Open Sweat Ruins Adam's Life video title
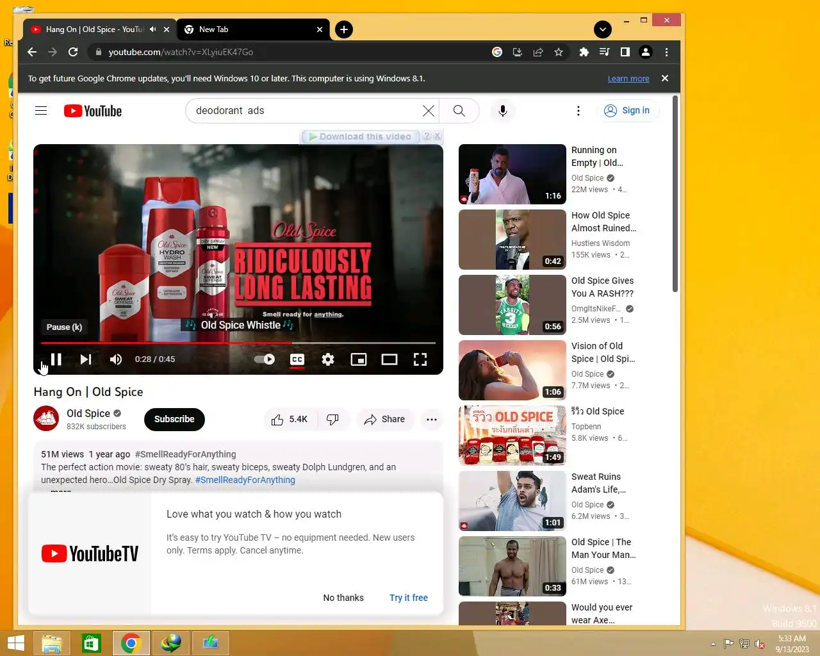The image size is (820, 656). pyautogui.click(x=599, y=483)
